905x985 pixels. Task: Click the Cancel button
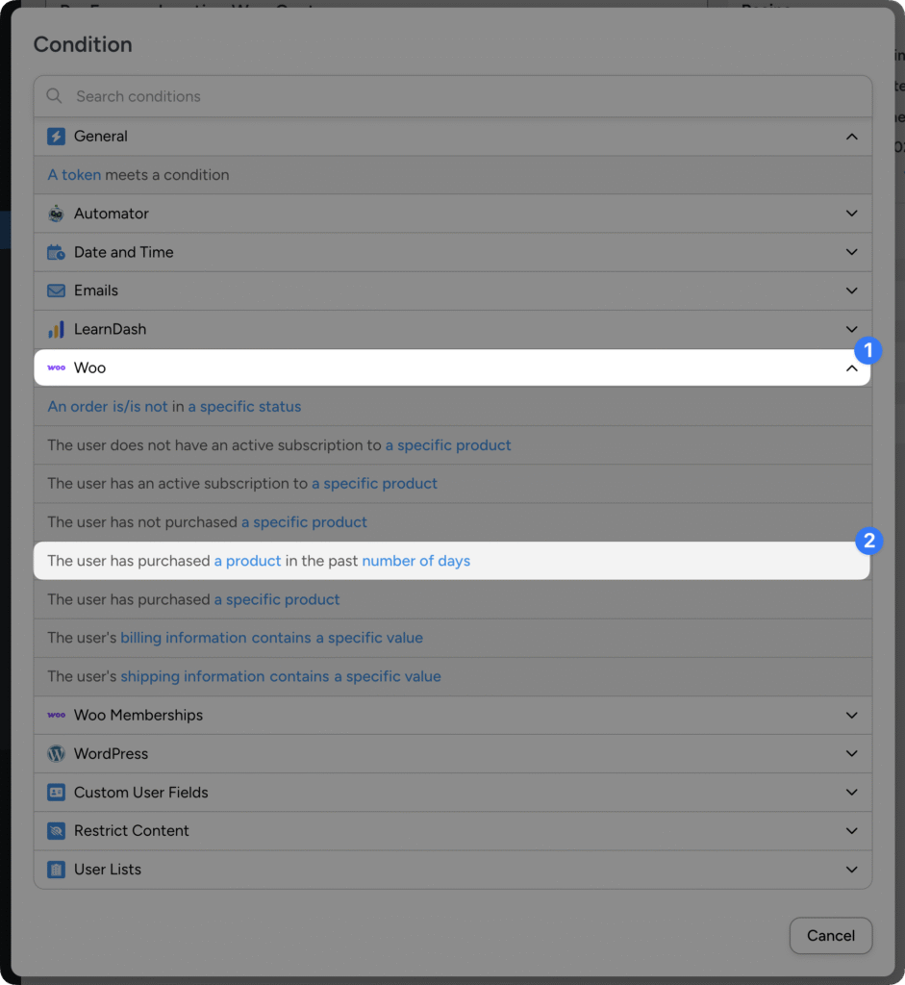(x=830, y=935)
